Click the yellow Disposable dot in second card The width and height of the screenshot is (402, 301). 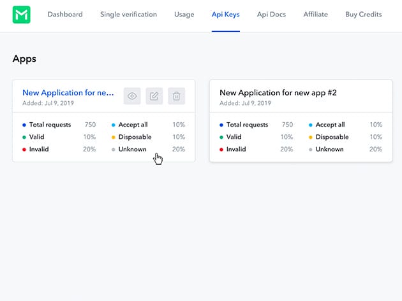click(x=311, y=137)
